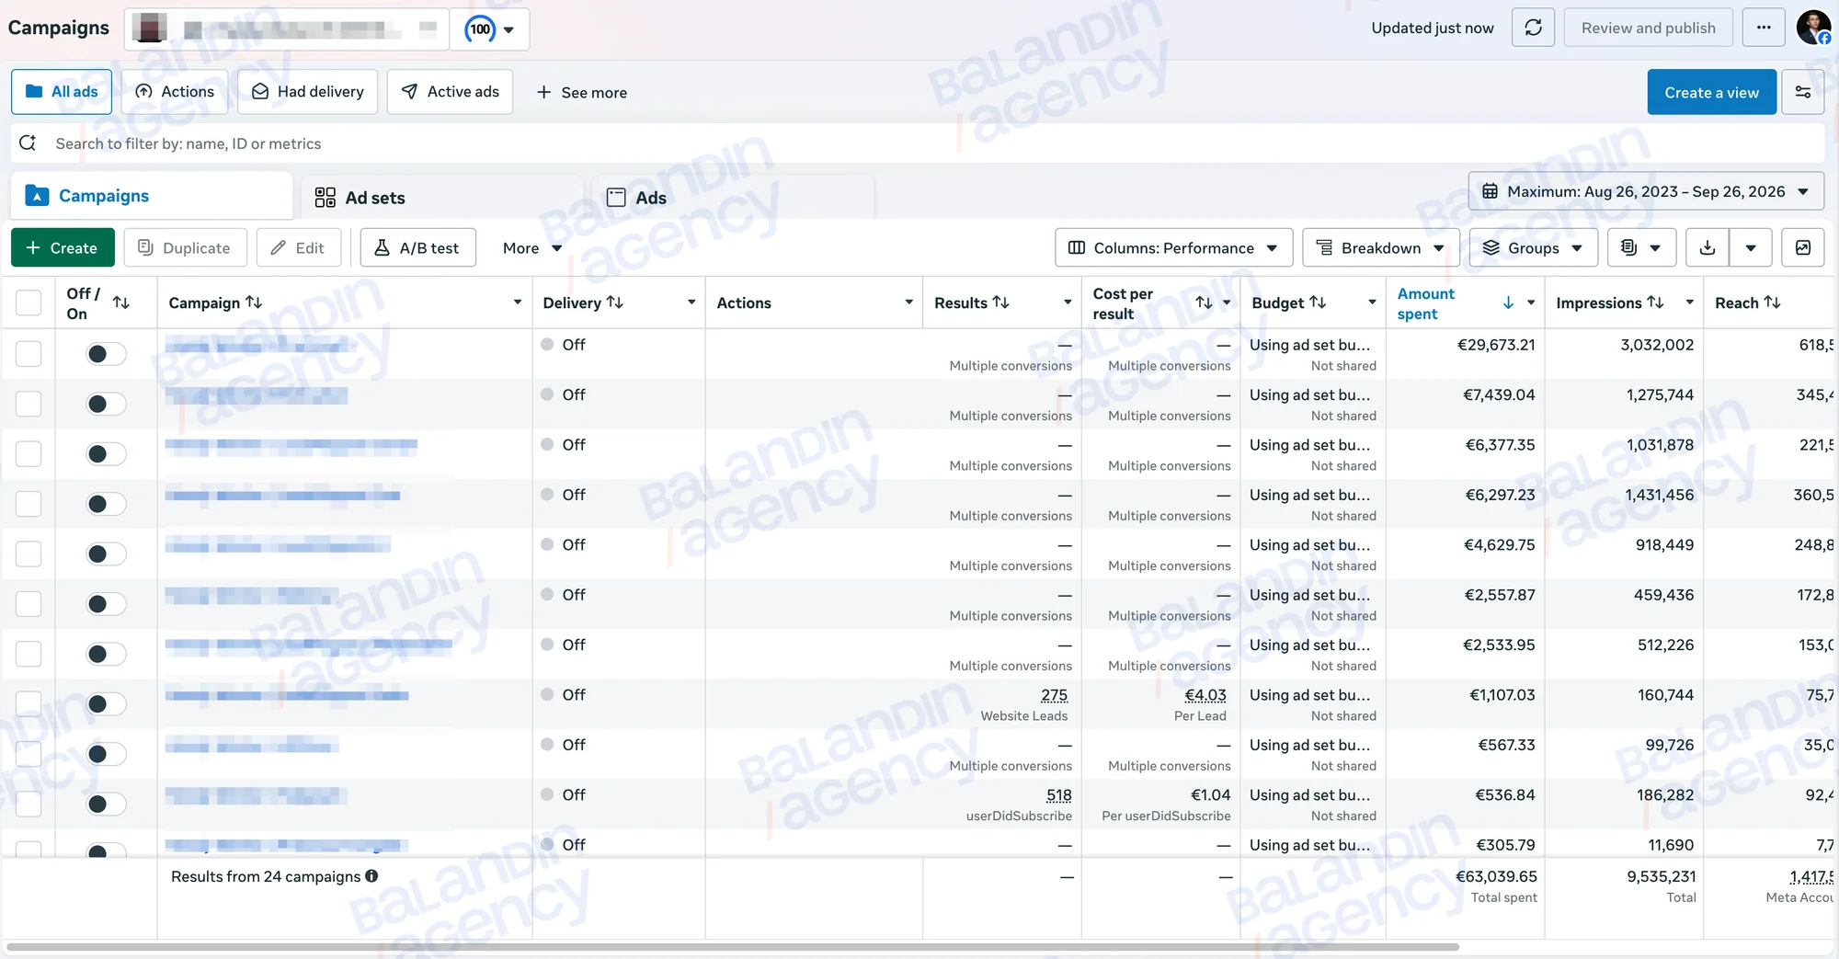This screenshot has width=1839, height=959.
Task: Select the Active ads filter
Action: [450, 92]
